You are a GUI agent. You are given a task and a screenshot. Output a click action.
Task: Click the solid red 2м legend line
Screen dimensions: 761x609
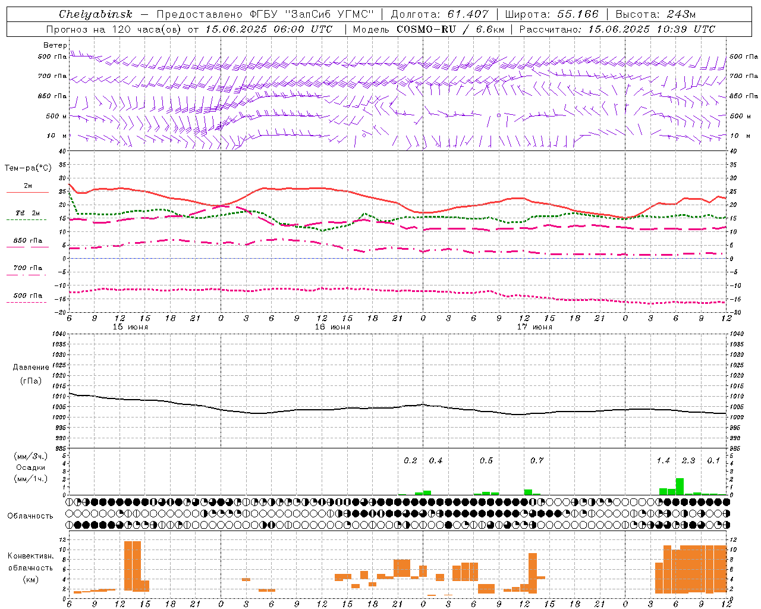pyautogui.click(x=27, y=193)
